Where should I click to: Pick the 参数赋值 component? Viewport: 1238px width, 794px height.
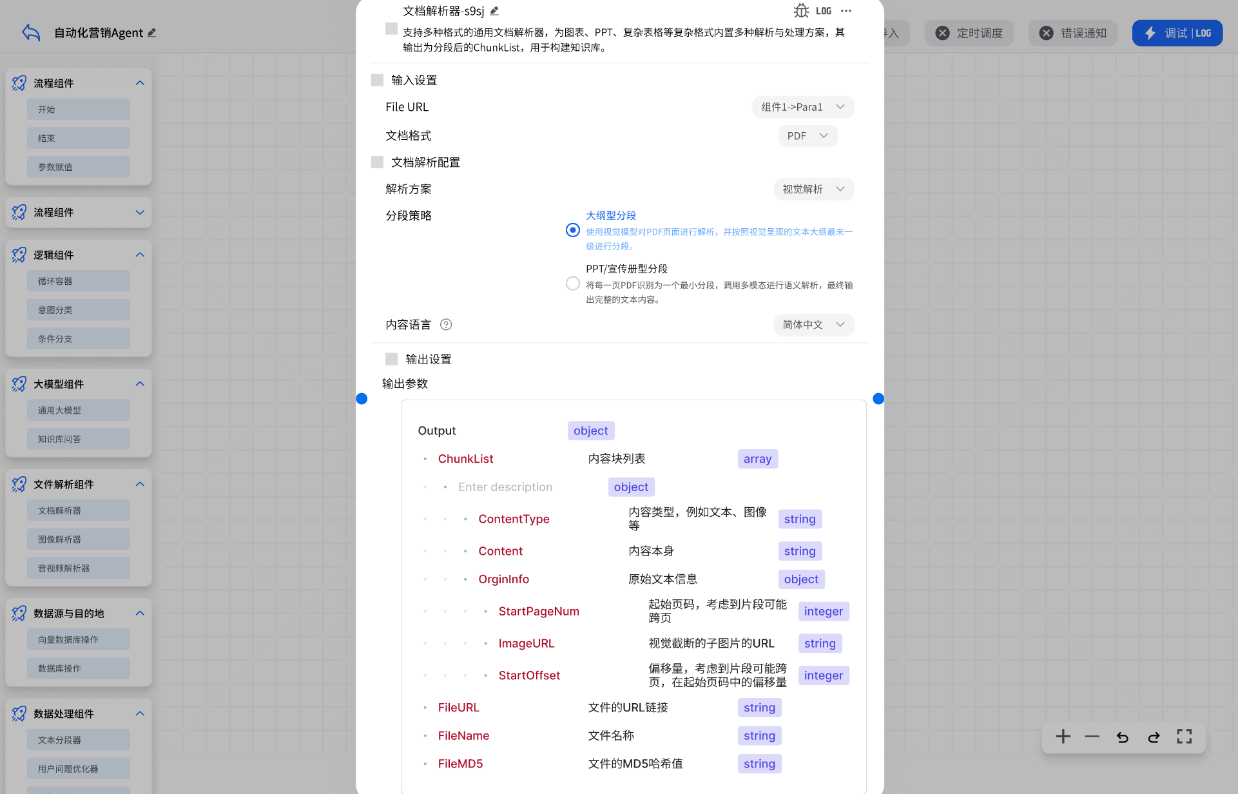[x=79, y=167]
